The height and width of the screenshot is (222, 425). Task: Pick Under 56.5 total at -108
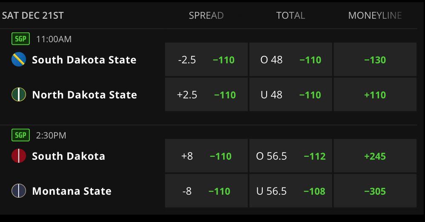pyautogui.click(x=290, y=191)
